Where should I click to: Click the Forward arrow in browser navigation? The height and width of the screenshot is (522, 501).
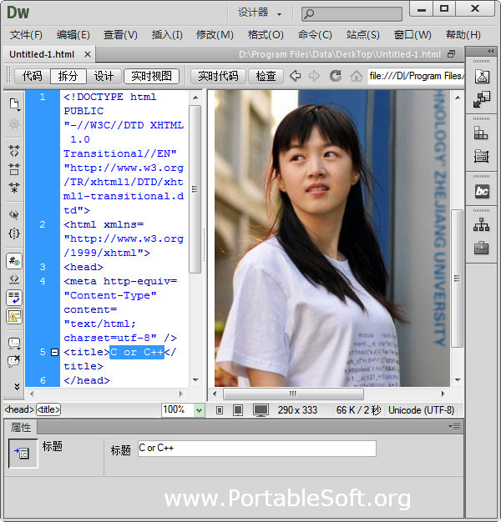tap(314, 76)
